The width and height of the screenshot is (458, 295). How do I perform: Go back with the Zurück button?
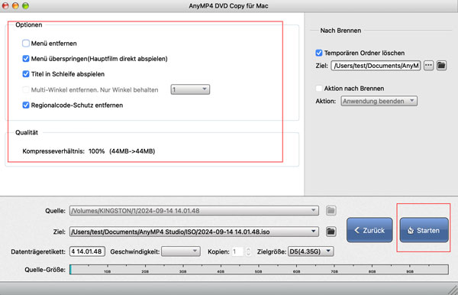pyautogui.click(x=369, y=230)
